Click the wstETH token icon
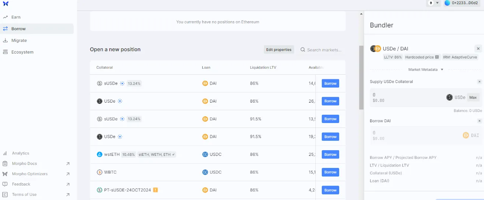The image size is (484, 200). 99,154
